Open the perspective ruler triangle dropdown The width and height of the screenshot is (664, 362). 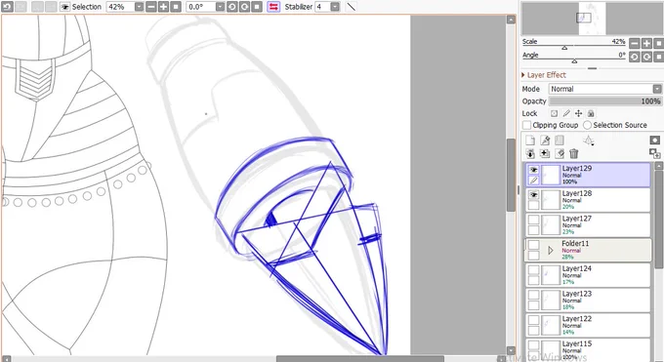tap(588, 141)
